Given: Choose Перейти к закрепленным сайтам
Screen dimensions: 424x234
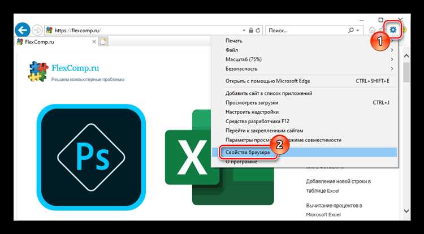Looking at the screenshot, I should 304,131.
